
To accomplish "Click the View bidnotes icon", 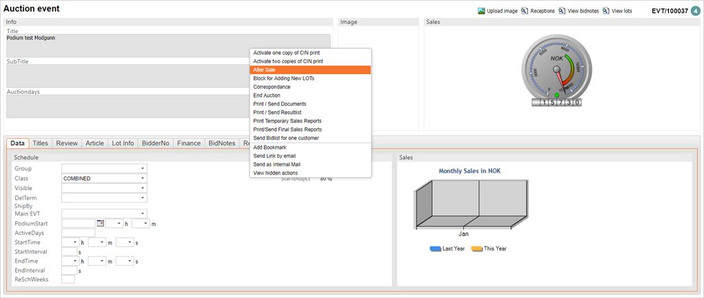I will point(562,11).
